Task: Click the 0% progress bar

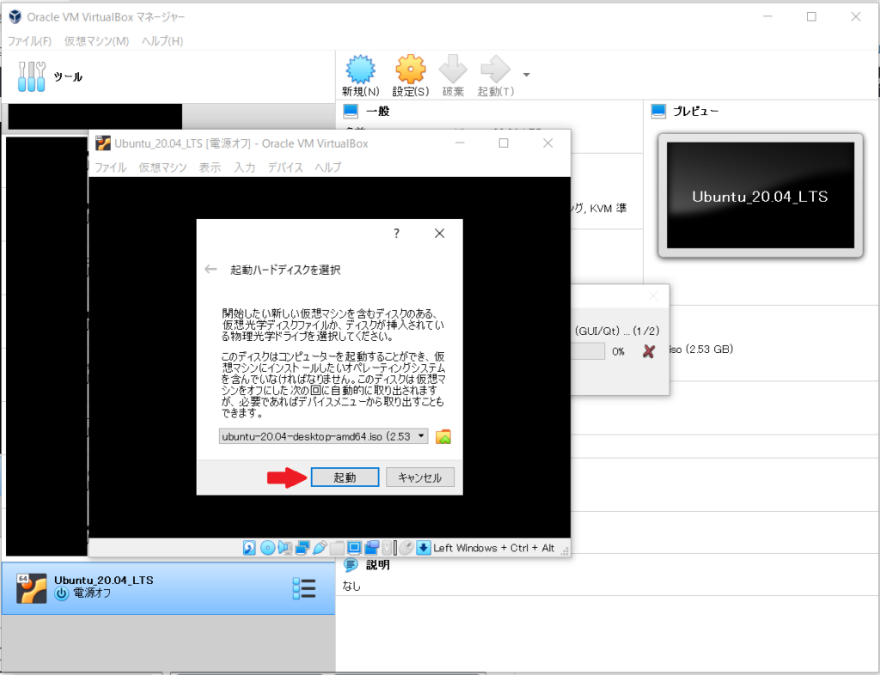Action: coord(588,351)
